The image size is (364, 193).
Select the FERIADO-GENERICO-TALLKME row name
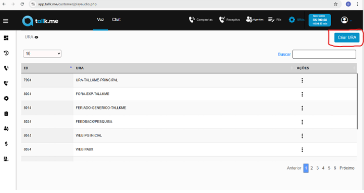(x=101, y=108)
